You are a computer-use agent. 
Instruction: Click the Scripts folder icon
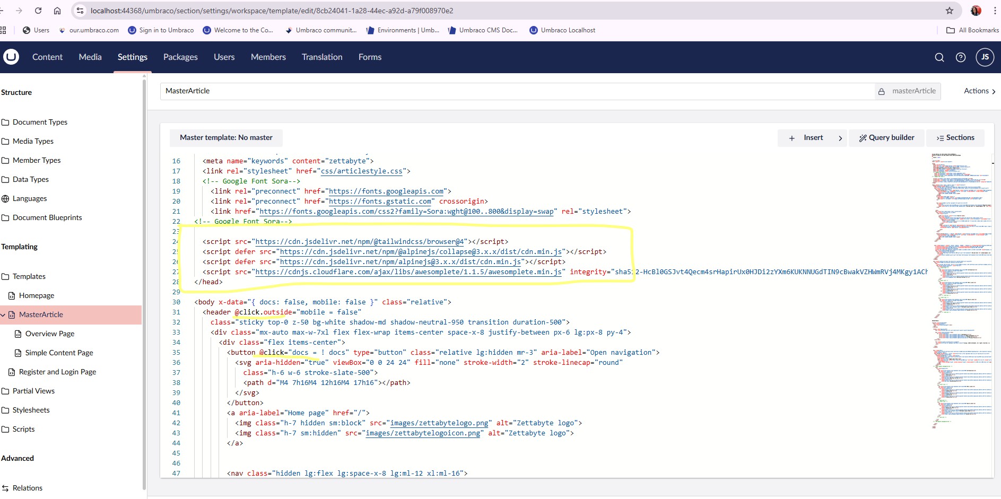click(x=5, y=429)
